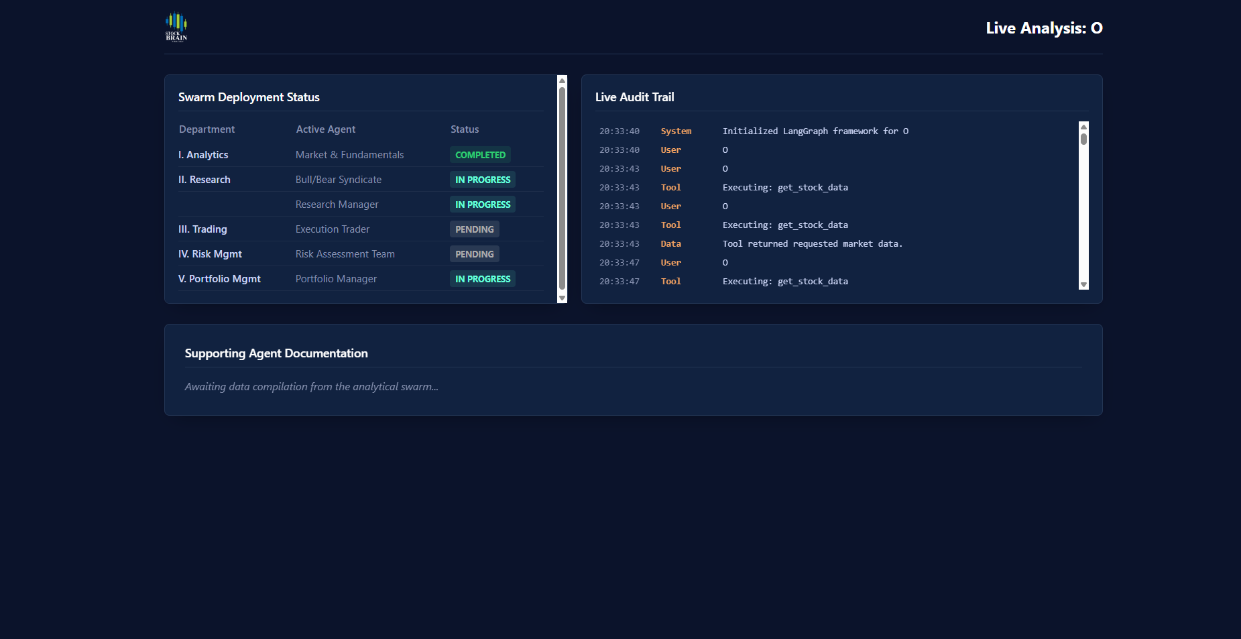Viewport: 1241px width, 639px height.
Task: Click PENDING badge for Risk Assessment Team
Action: [x=475, y=254]
